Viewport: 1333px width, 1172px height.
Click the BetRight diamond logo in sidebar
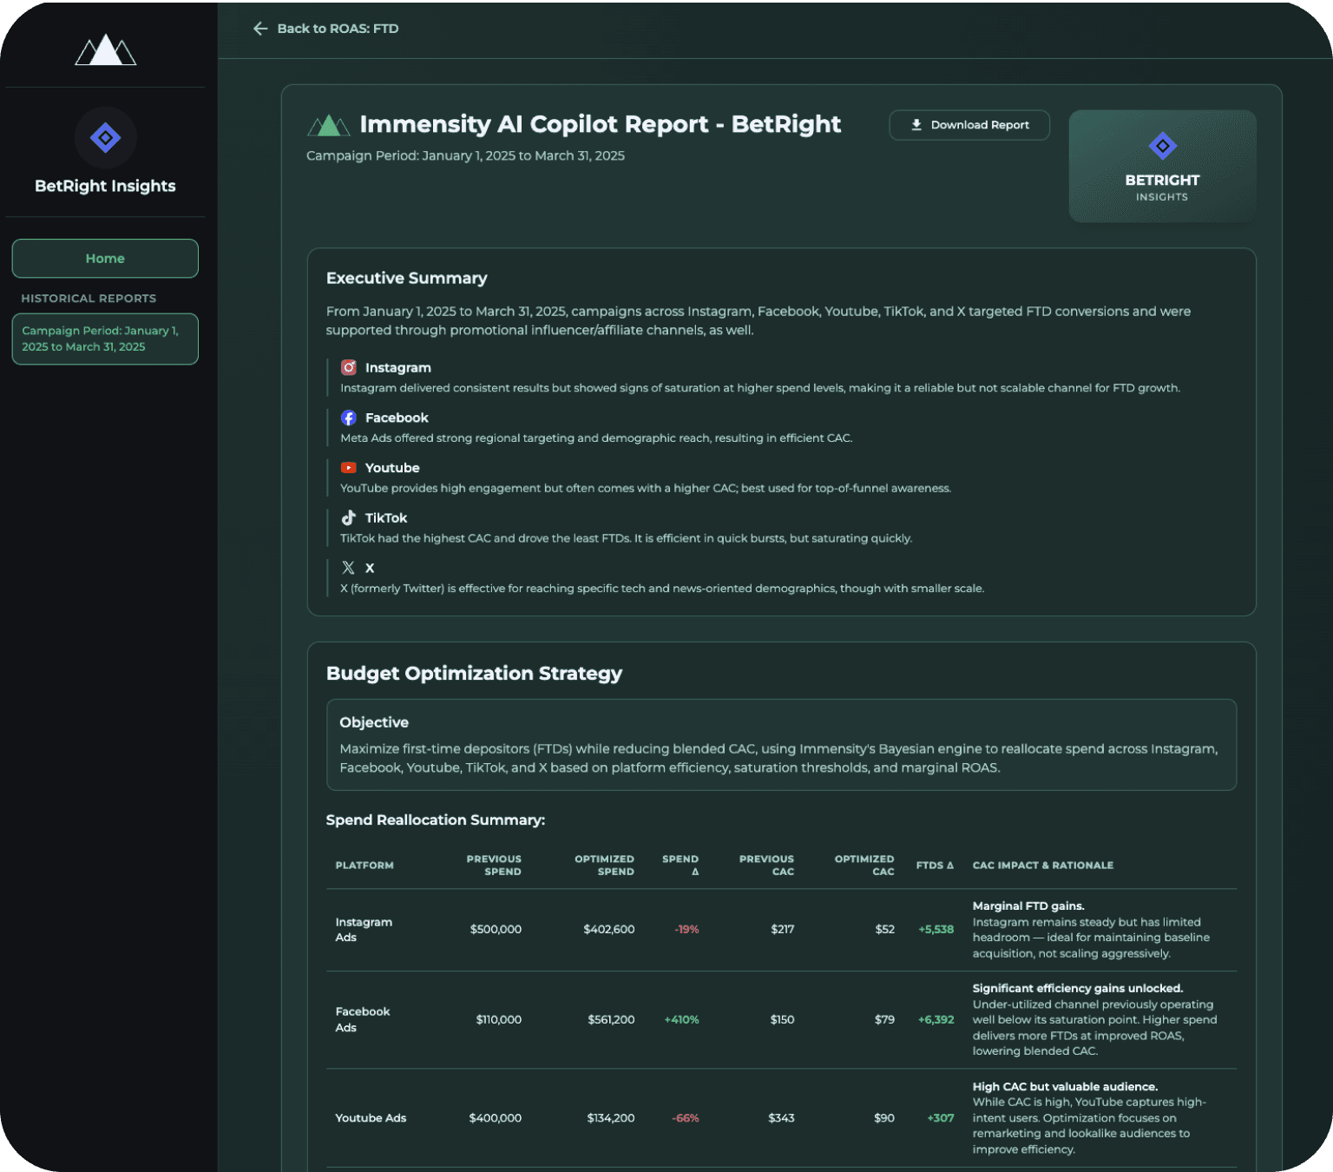105,137
